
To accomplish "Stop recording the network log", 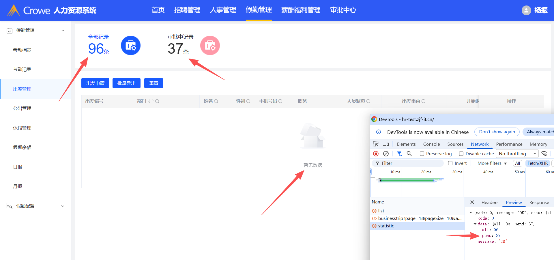I will click(x=376, y=154).
